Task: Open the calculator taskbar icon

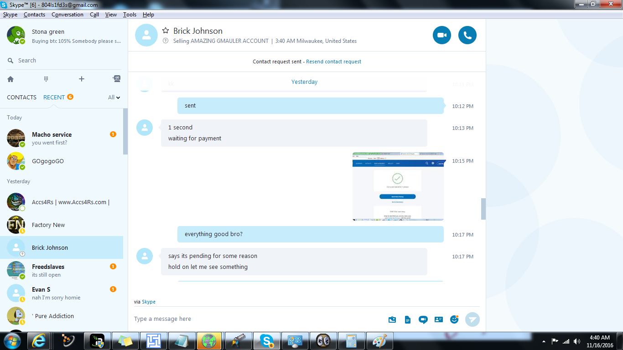Action: 351,341
